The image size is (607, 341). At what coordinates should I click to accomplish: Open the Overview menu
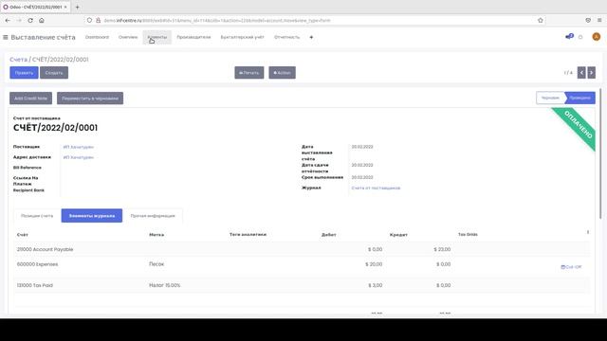pyautogui.click(x=128, y=37)
